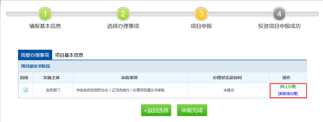The height and width of the screenshot is (122, 323).
Task: Open the guide document icon in 指南 column
Action: pos(26,90)
